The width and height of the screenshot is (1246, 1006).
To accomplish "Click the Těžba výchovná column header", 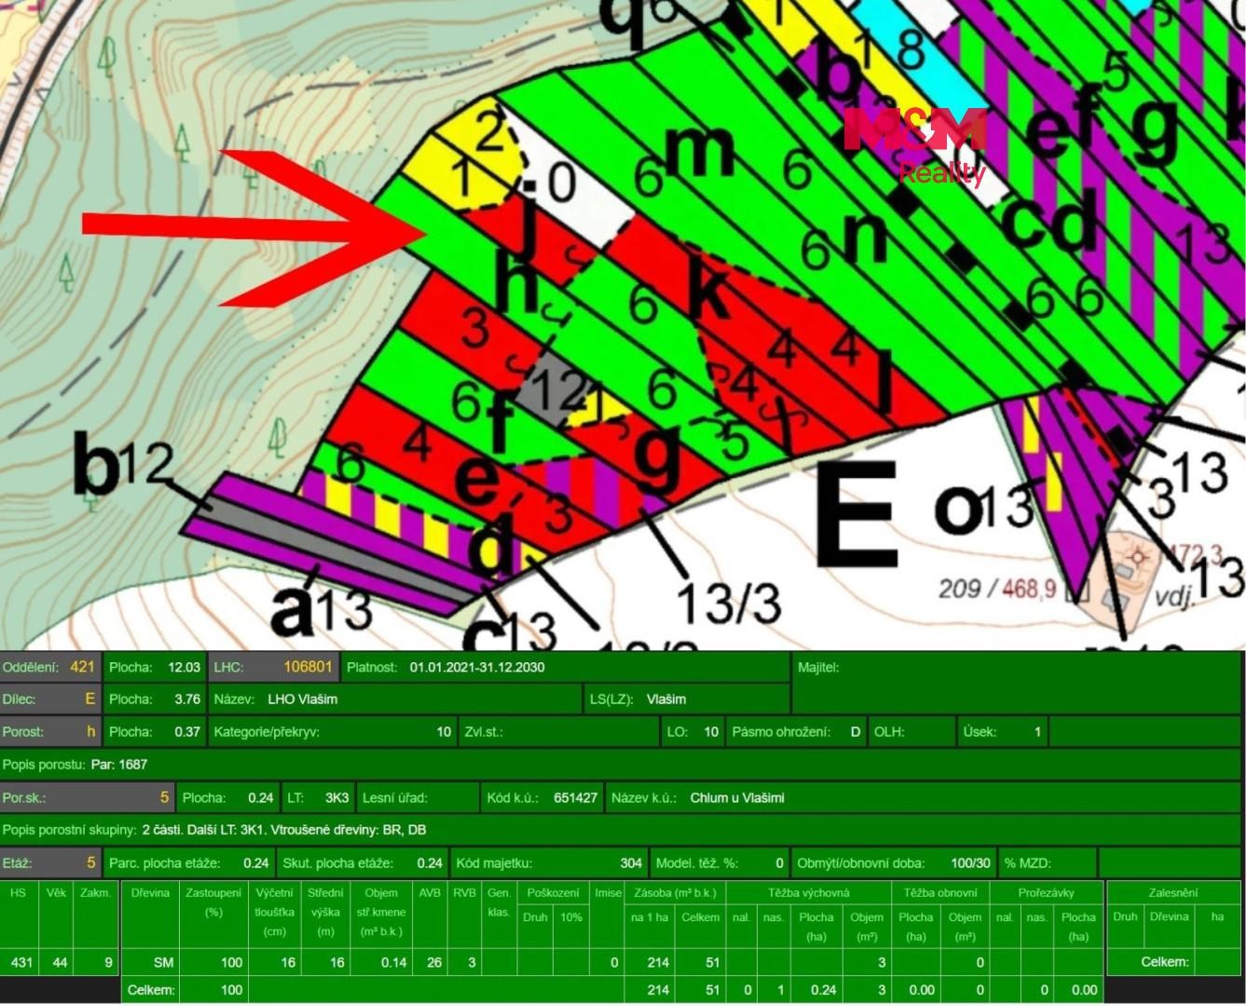I will (808, 892).
